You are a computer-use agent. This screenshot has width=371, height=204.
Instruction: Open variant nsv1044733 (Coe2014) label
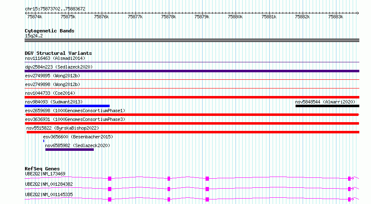point(50,93)
